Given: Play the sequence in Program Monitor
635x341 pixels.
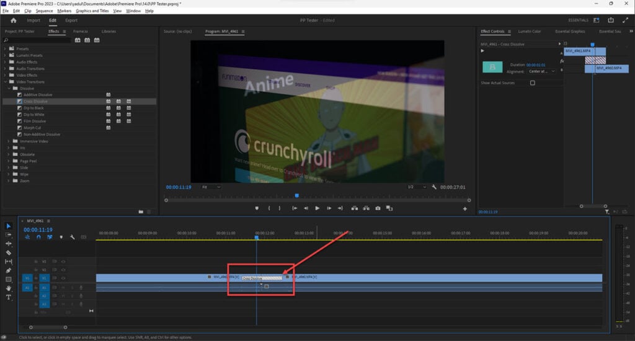Looking at the screenshot, I should click(x=317, y=208).
